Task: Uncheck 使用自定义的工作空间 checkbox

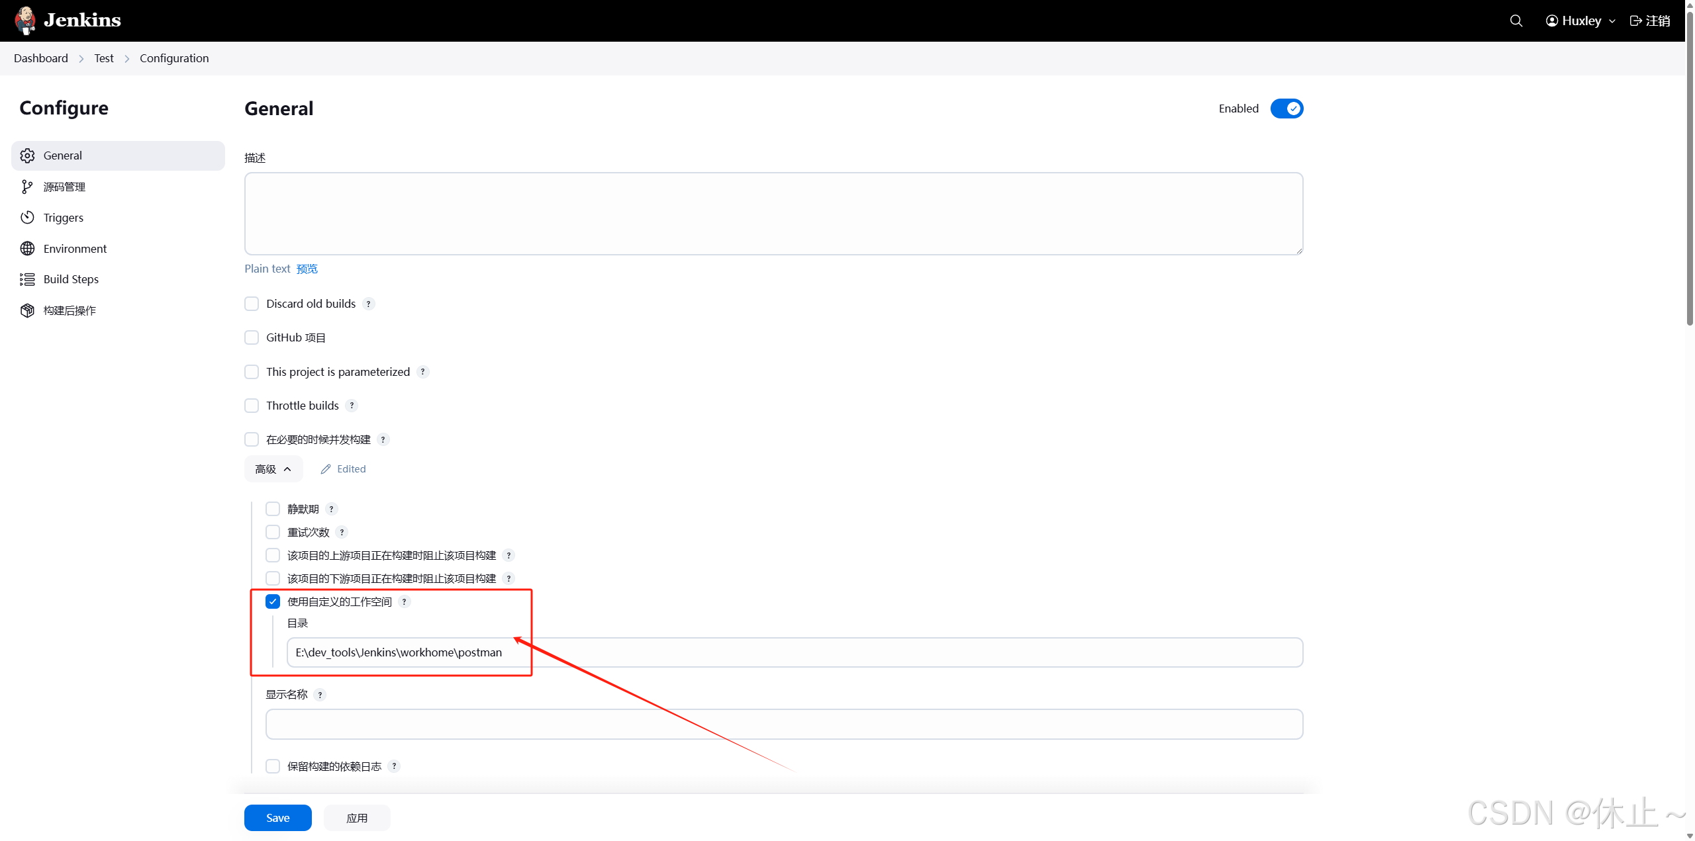Action: click(x=273, y=601)
